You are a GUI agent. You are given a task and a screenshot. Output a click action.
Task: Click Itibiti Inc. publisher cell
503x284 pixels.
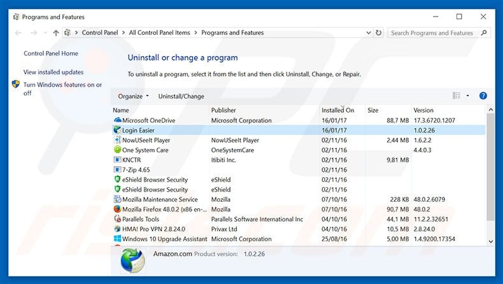click(x=223, y=159)
